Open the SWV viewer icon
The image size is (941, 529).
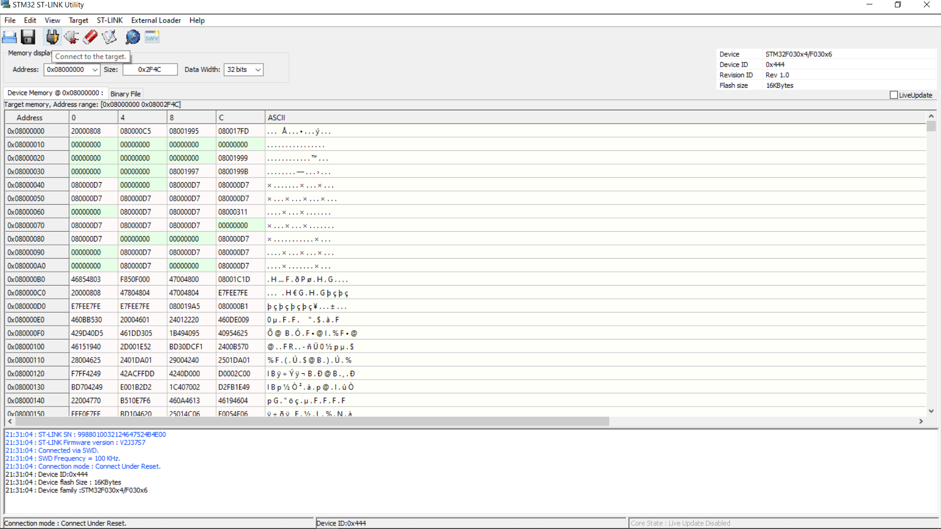pyautogui.click(x=152, y=37)
